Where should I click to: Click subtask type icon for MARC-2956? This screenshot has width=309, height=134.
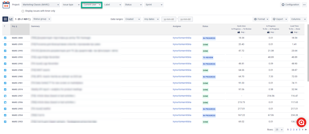pyautogui.click(x=5, y=102)
